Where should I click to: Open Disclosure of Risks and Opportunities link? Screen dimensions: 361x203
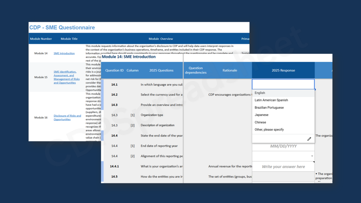(x=67, y=117)
